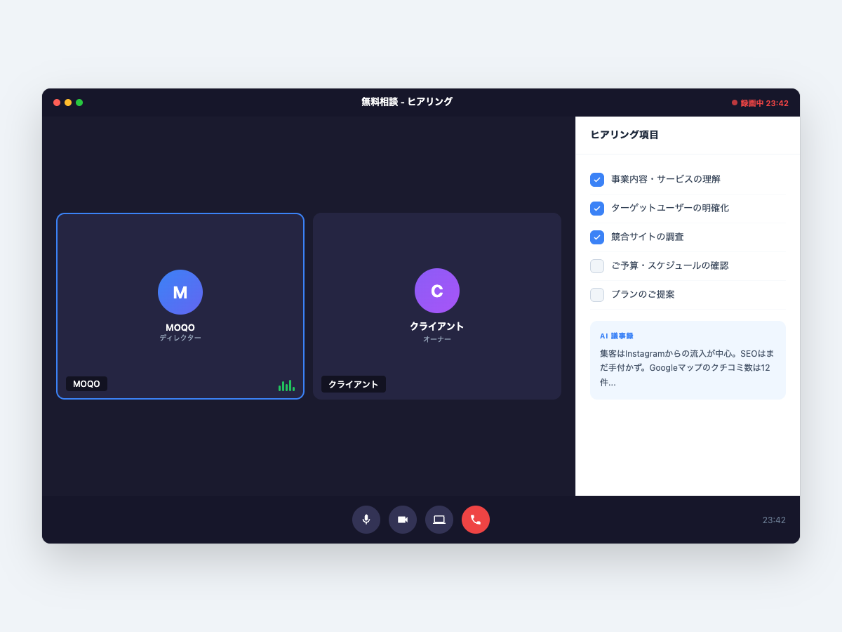Check ご予算・スケジュールの確認 checkbox
This screenshot has width=842, height=632.
tap(597, 266)
